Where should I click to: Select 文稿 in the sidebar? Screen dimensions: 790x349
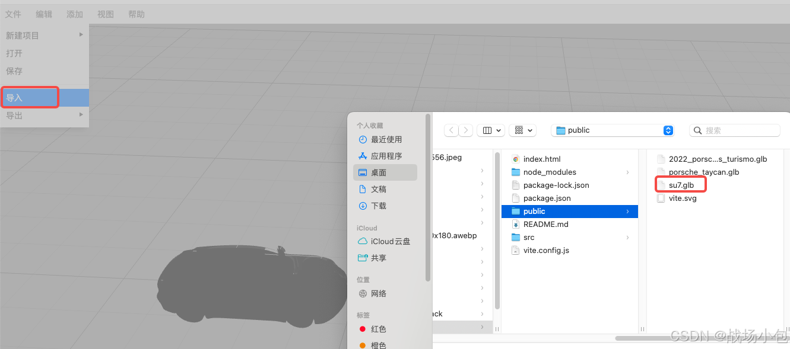click(x=385, y=189)
